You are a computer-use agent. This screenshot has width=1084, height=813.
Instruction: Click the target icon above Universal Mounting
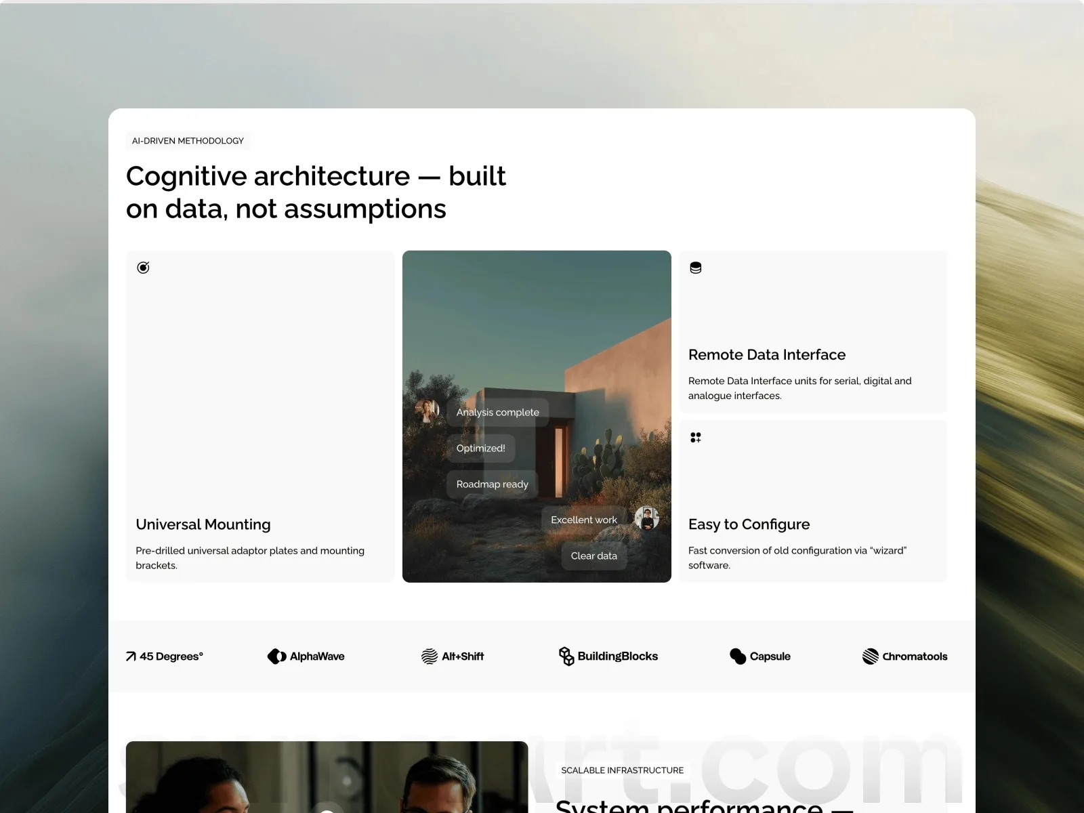pos(143,268)
